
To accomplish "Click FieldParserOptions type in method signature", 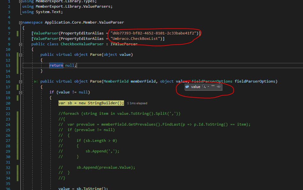I will point(212,82).
